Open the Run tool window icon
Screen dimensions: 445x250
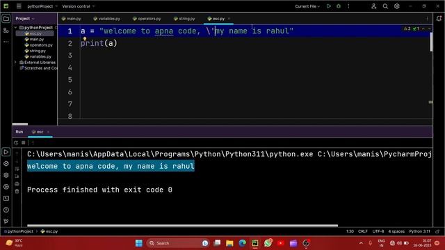[x=6, y=152]
